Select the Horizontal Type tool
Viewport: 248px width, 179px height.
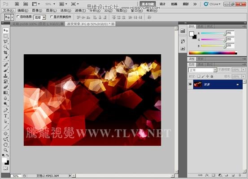[x=6, y=116]
